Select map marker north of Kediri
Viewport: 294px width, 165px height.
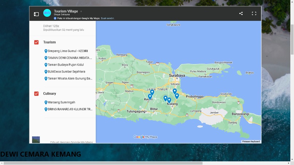click(x=152, y=92)
